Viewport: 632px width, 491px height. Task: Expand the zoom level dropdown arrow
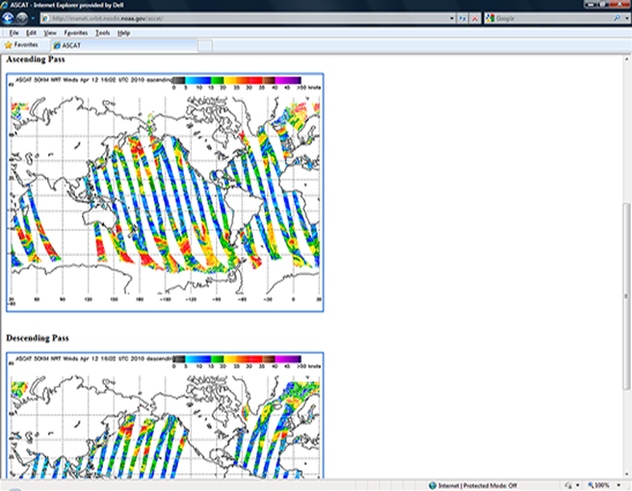pyautogui.click(x=619, y=486)
